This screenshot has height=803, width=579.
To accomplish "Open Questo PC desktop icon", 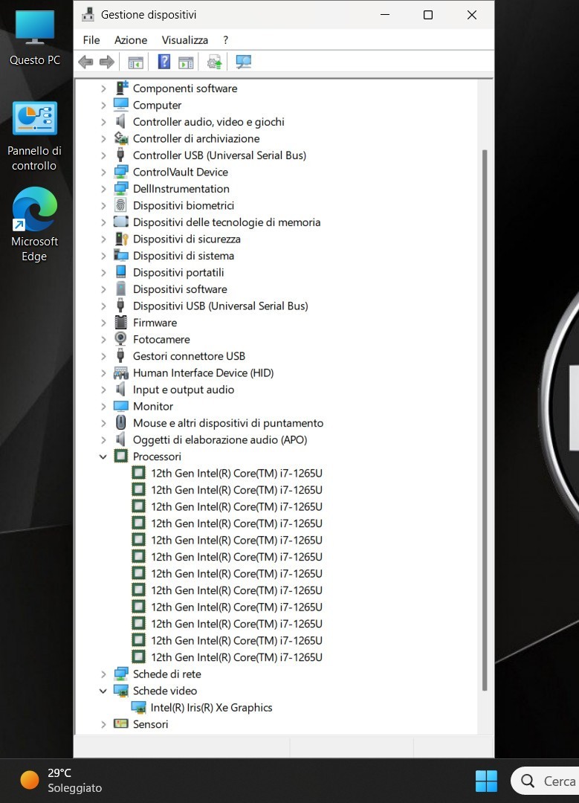I will pos(35,39).
